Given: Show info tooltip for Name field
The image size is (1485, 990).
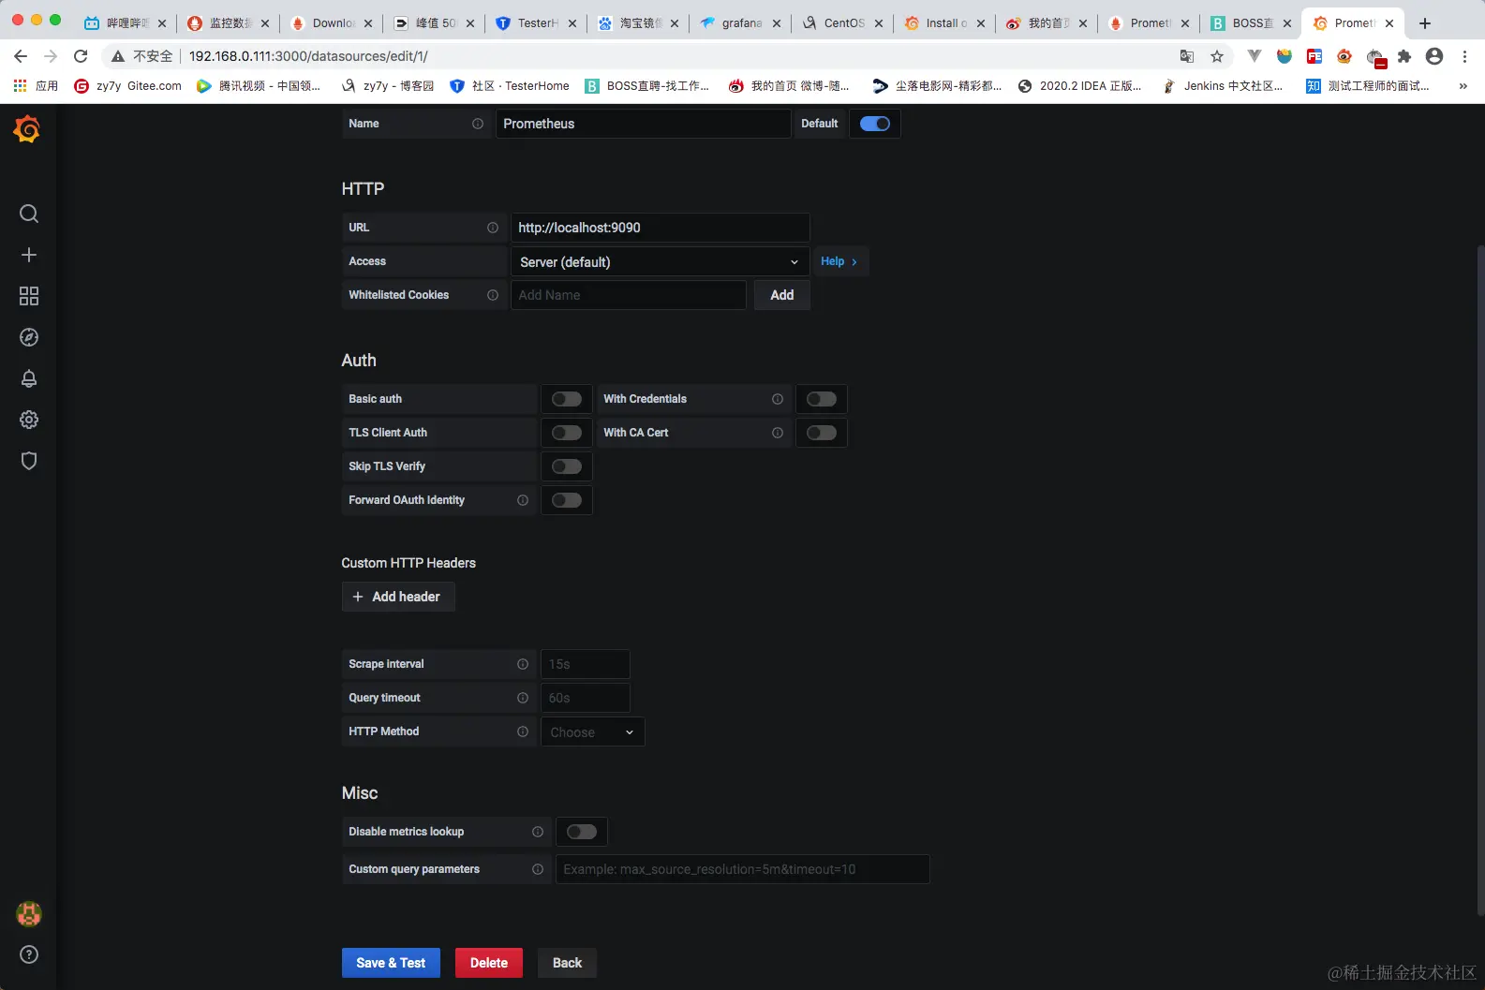Looking at the screenshot, I should pyautogui.click(x=478, y=124).
